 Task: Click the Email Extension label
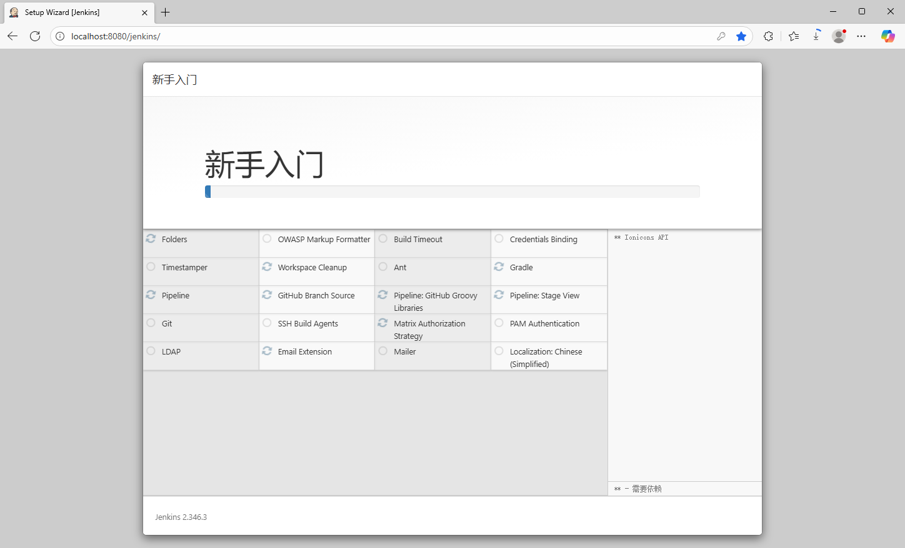coord(305,351)
